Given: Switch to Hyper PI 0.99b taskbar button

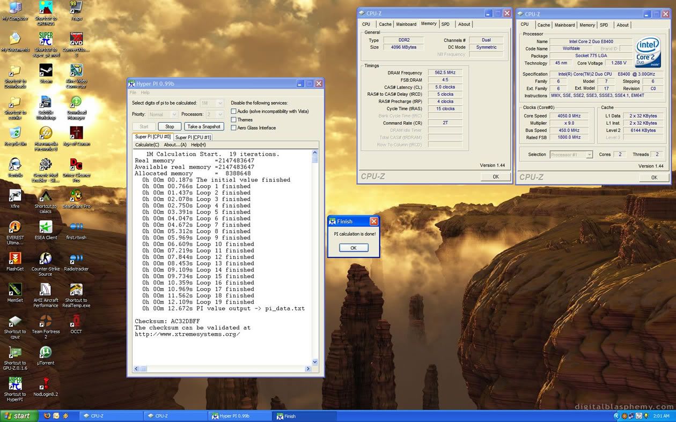Looking at the screenshot, I should tap(239, 416).
